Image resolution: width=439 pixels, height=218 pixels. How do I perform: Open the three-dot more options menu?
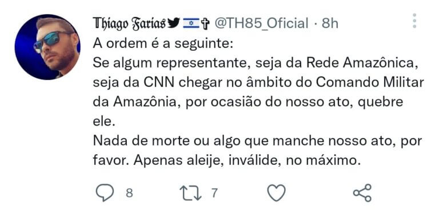(x=414, y=21)
